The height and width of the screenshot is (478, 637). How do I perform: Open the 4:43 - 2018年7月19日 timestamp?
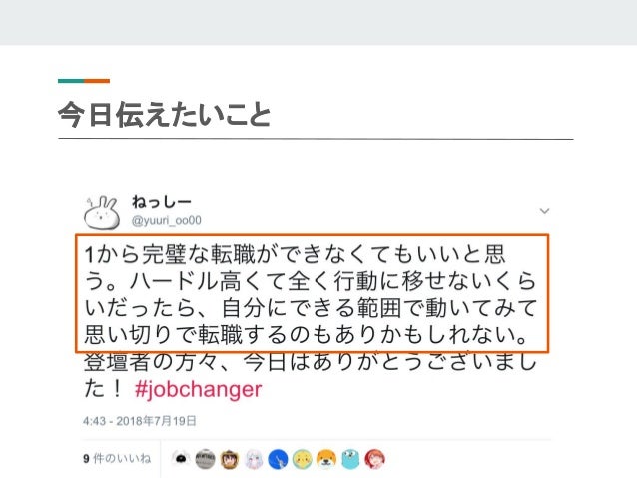[x=140, y=421]
